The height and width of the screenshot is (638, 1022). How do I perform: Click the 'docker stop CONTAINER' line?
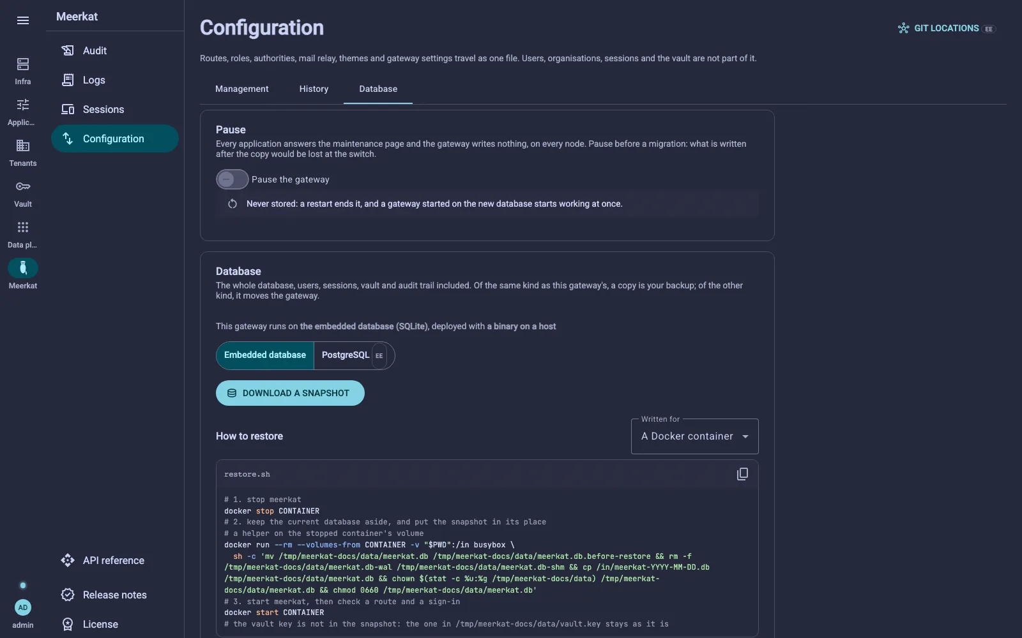point(272,511)
